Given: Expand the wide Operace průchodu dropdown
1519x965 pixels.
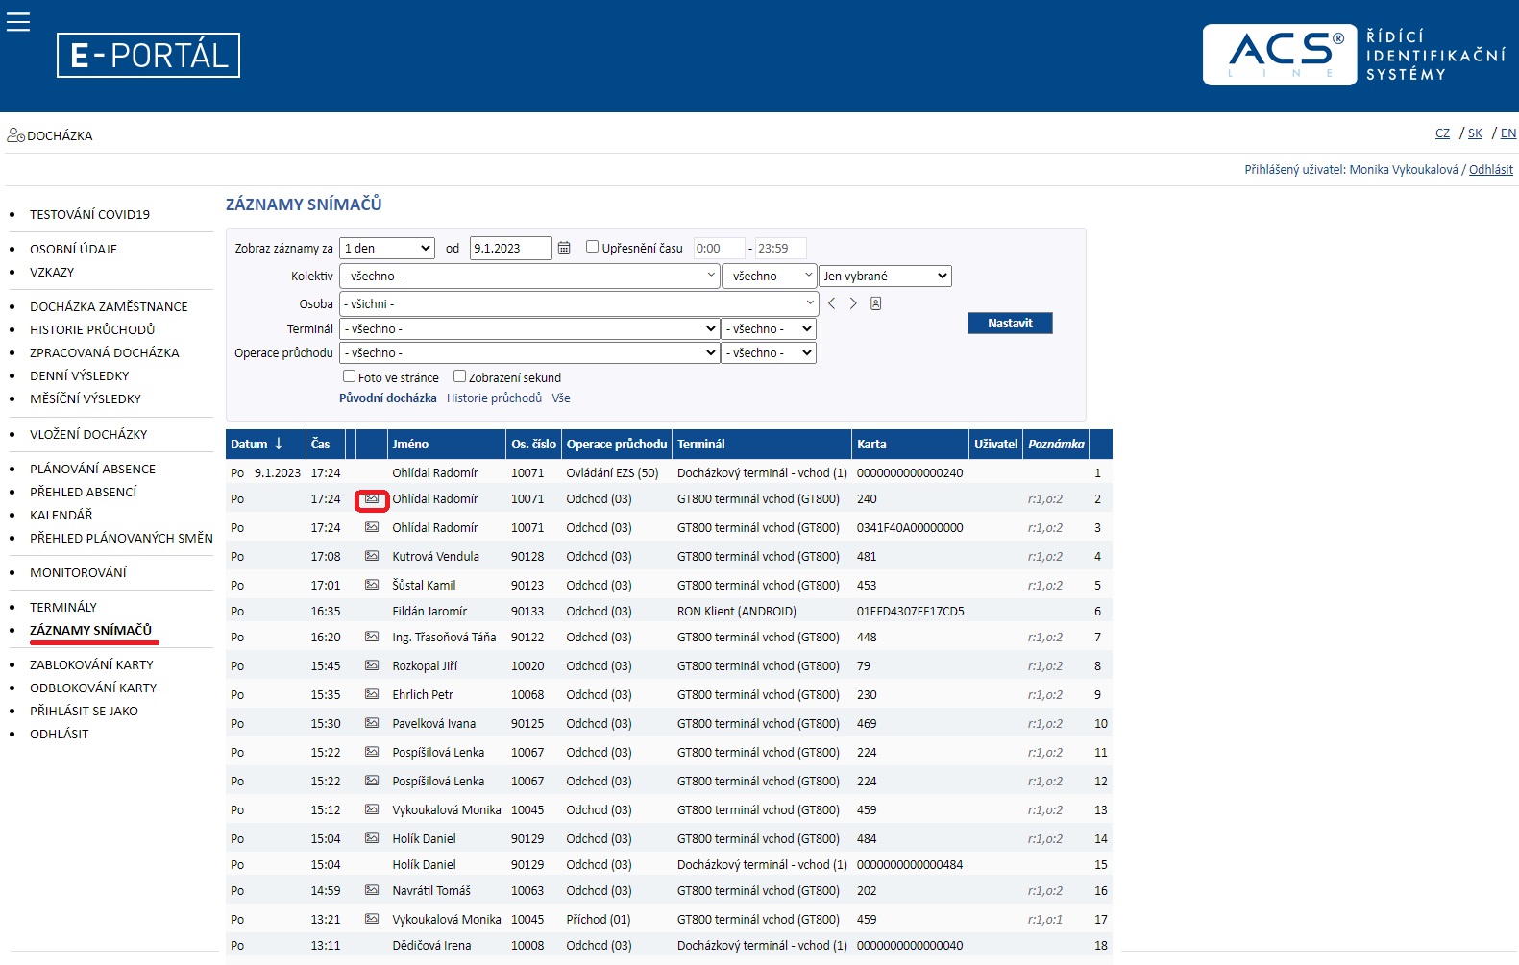Looking at the screenshot, I should pos(529,352).
